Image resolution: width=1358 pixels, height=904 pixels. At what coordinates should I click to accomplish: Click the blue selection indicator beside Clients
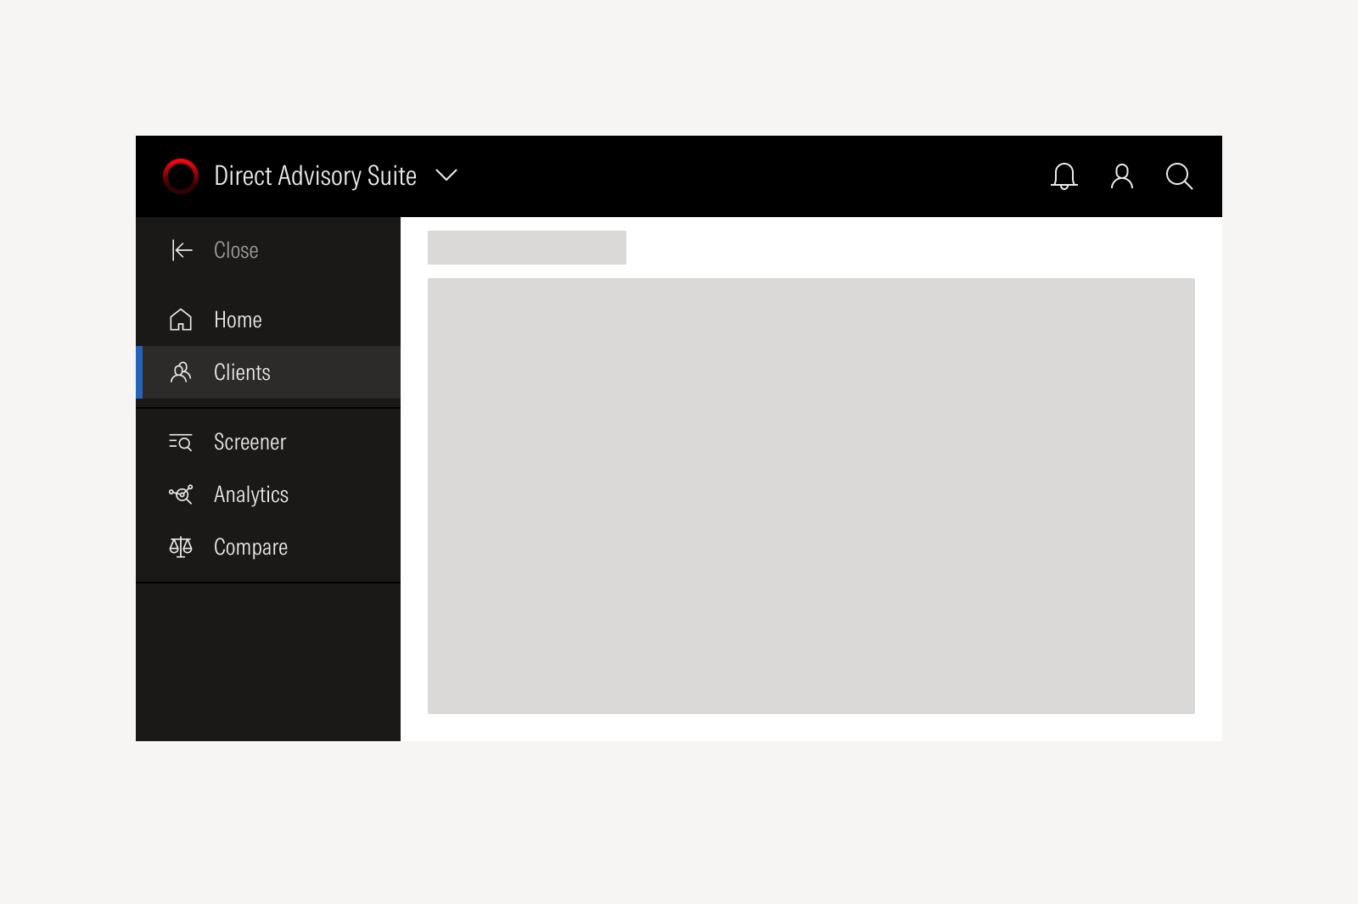click(x=140, y=371)
